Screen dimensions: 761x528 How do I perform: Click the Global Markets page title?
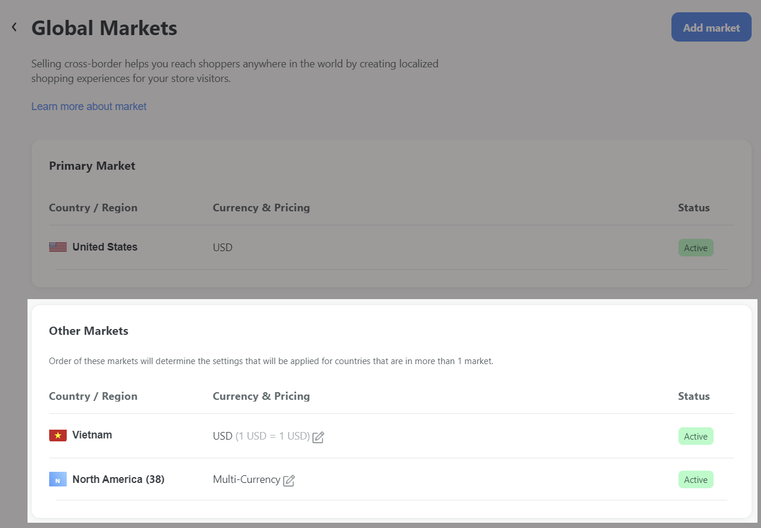pos(104,28)
